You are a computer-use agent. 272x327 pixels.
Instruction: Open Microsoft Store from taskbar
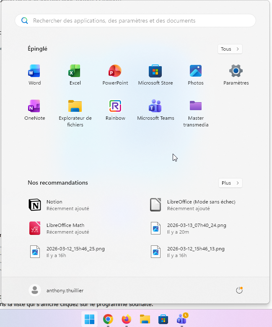[x=163, y=319]
